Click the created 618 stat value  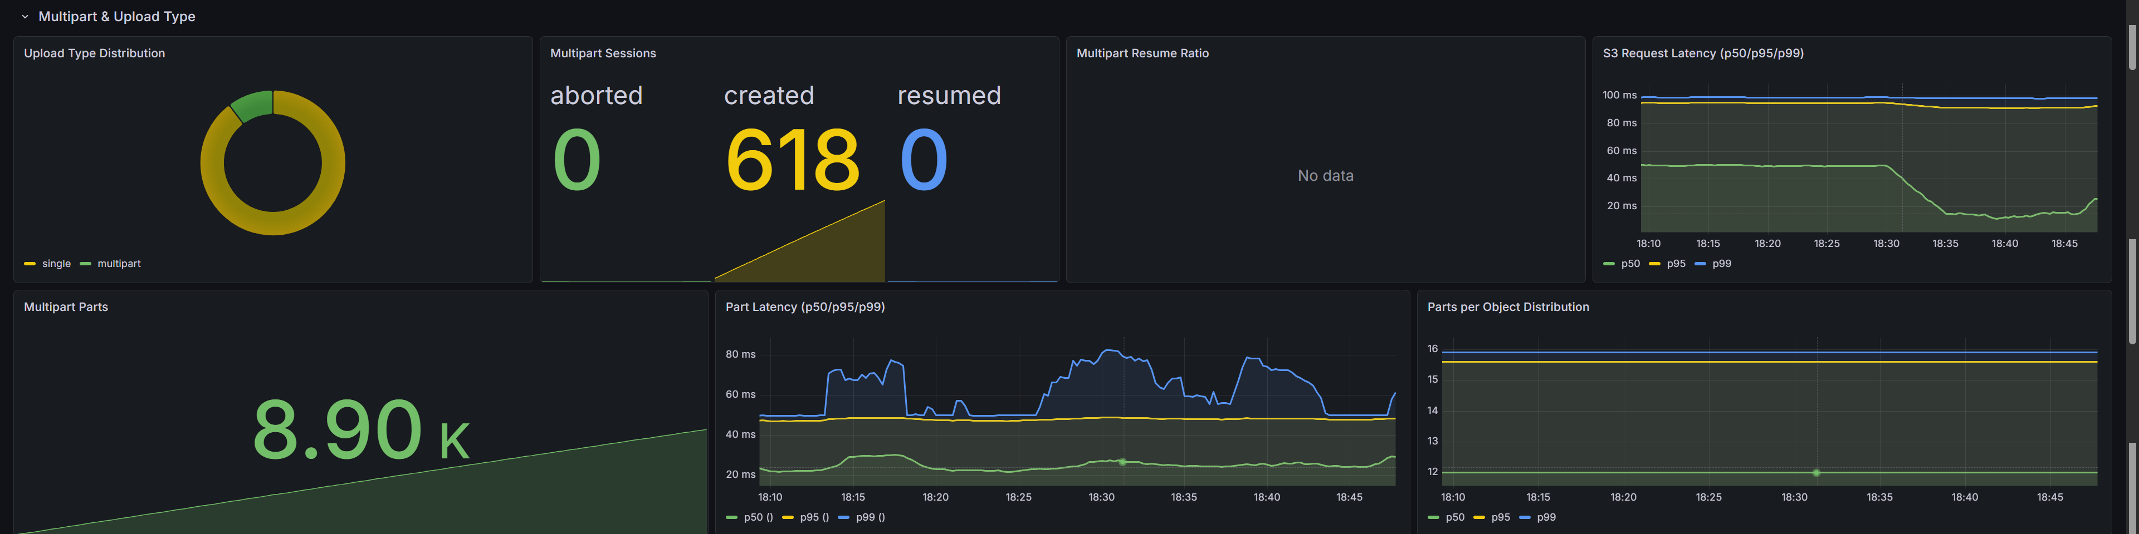pyautogui.click(x=792, y=160)
